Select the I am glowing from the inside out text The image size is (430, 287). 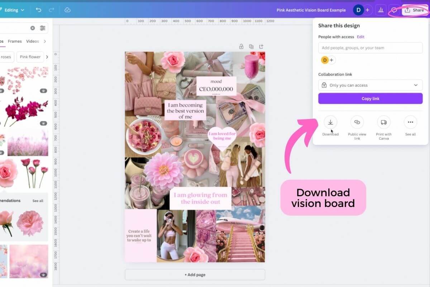click(x=200, y=198)
